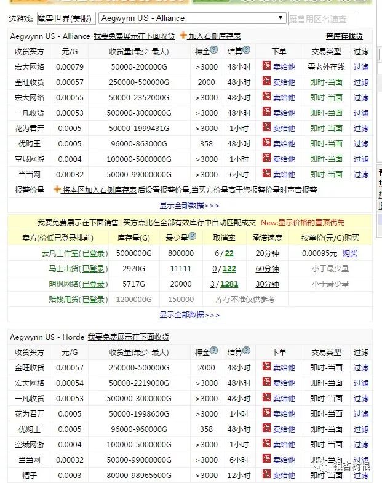Click the orange plus icon in 报警价量 row
Viewport: 382px width, 483px height.
click(x=57, y=189)
